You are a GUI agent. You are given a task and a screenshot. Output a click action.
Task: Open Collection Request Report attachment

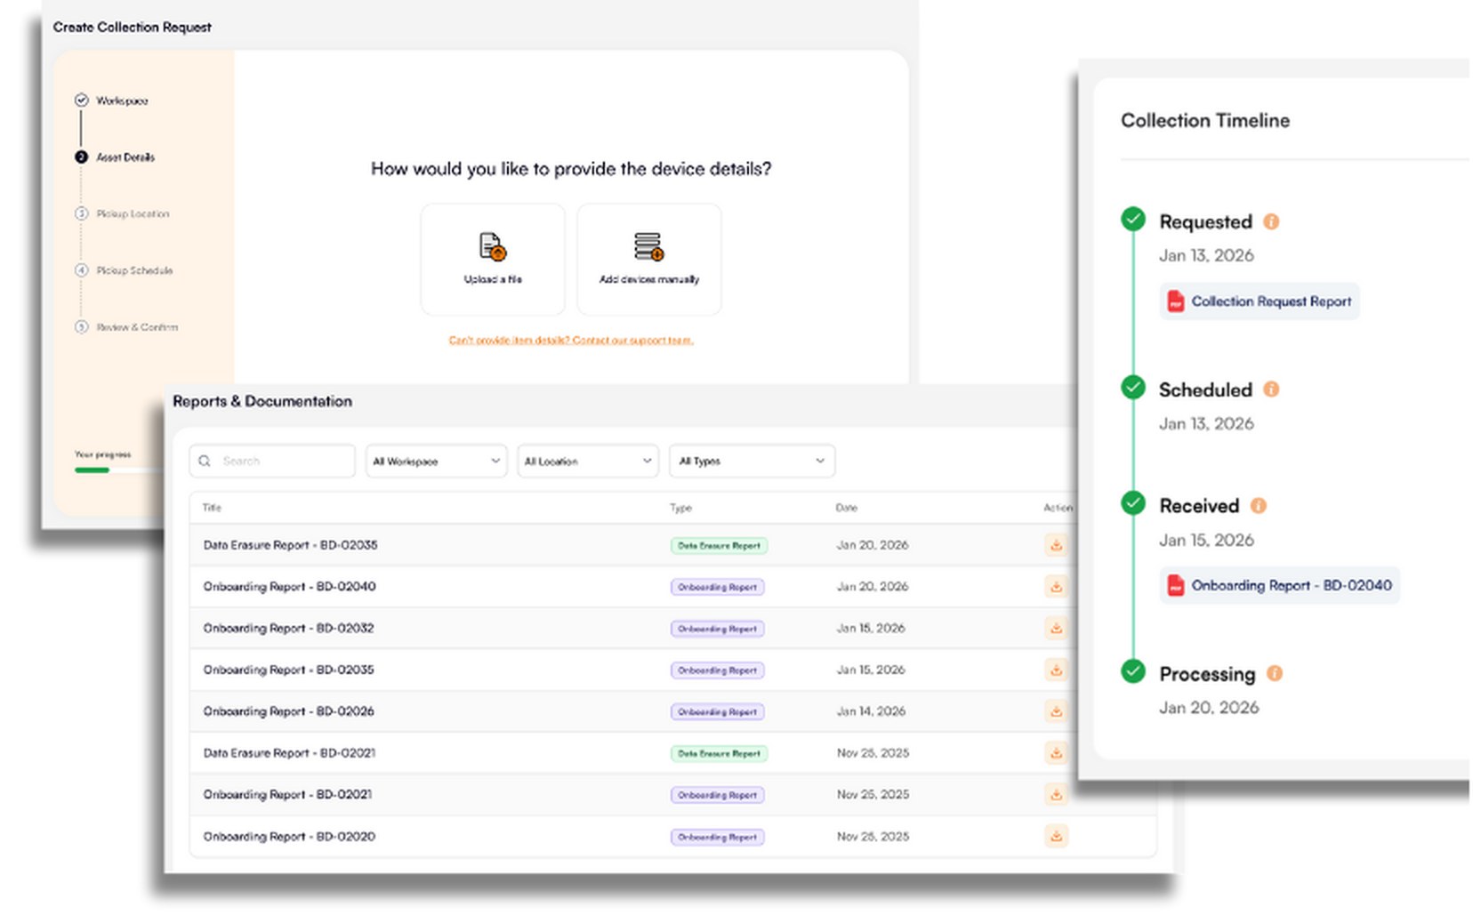point(1259,301)
